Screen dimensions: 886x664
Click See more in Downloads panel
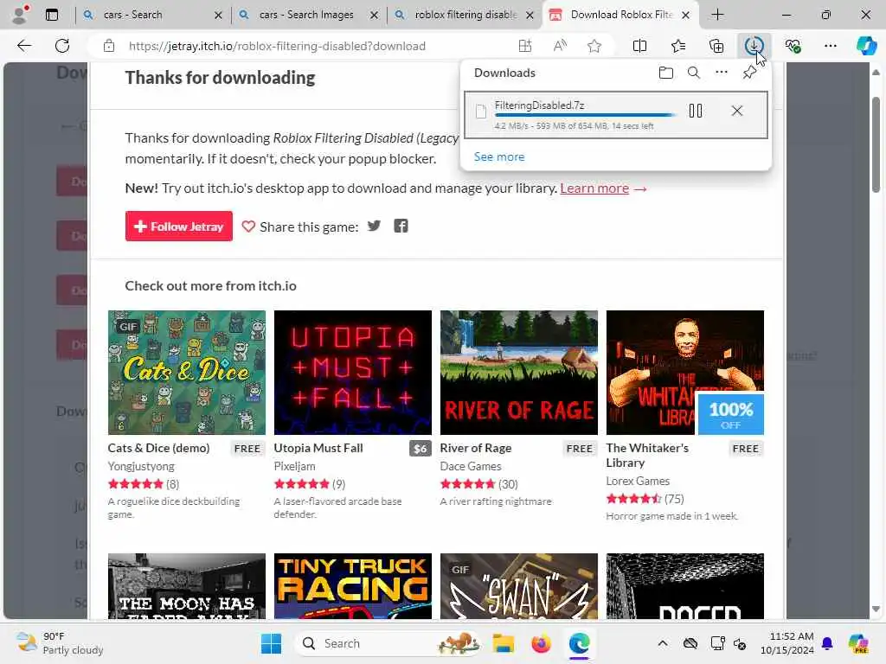coord(499,157)
